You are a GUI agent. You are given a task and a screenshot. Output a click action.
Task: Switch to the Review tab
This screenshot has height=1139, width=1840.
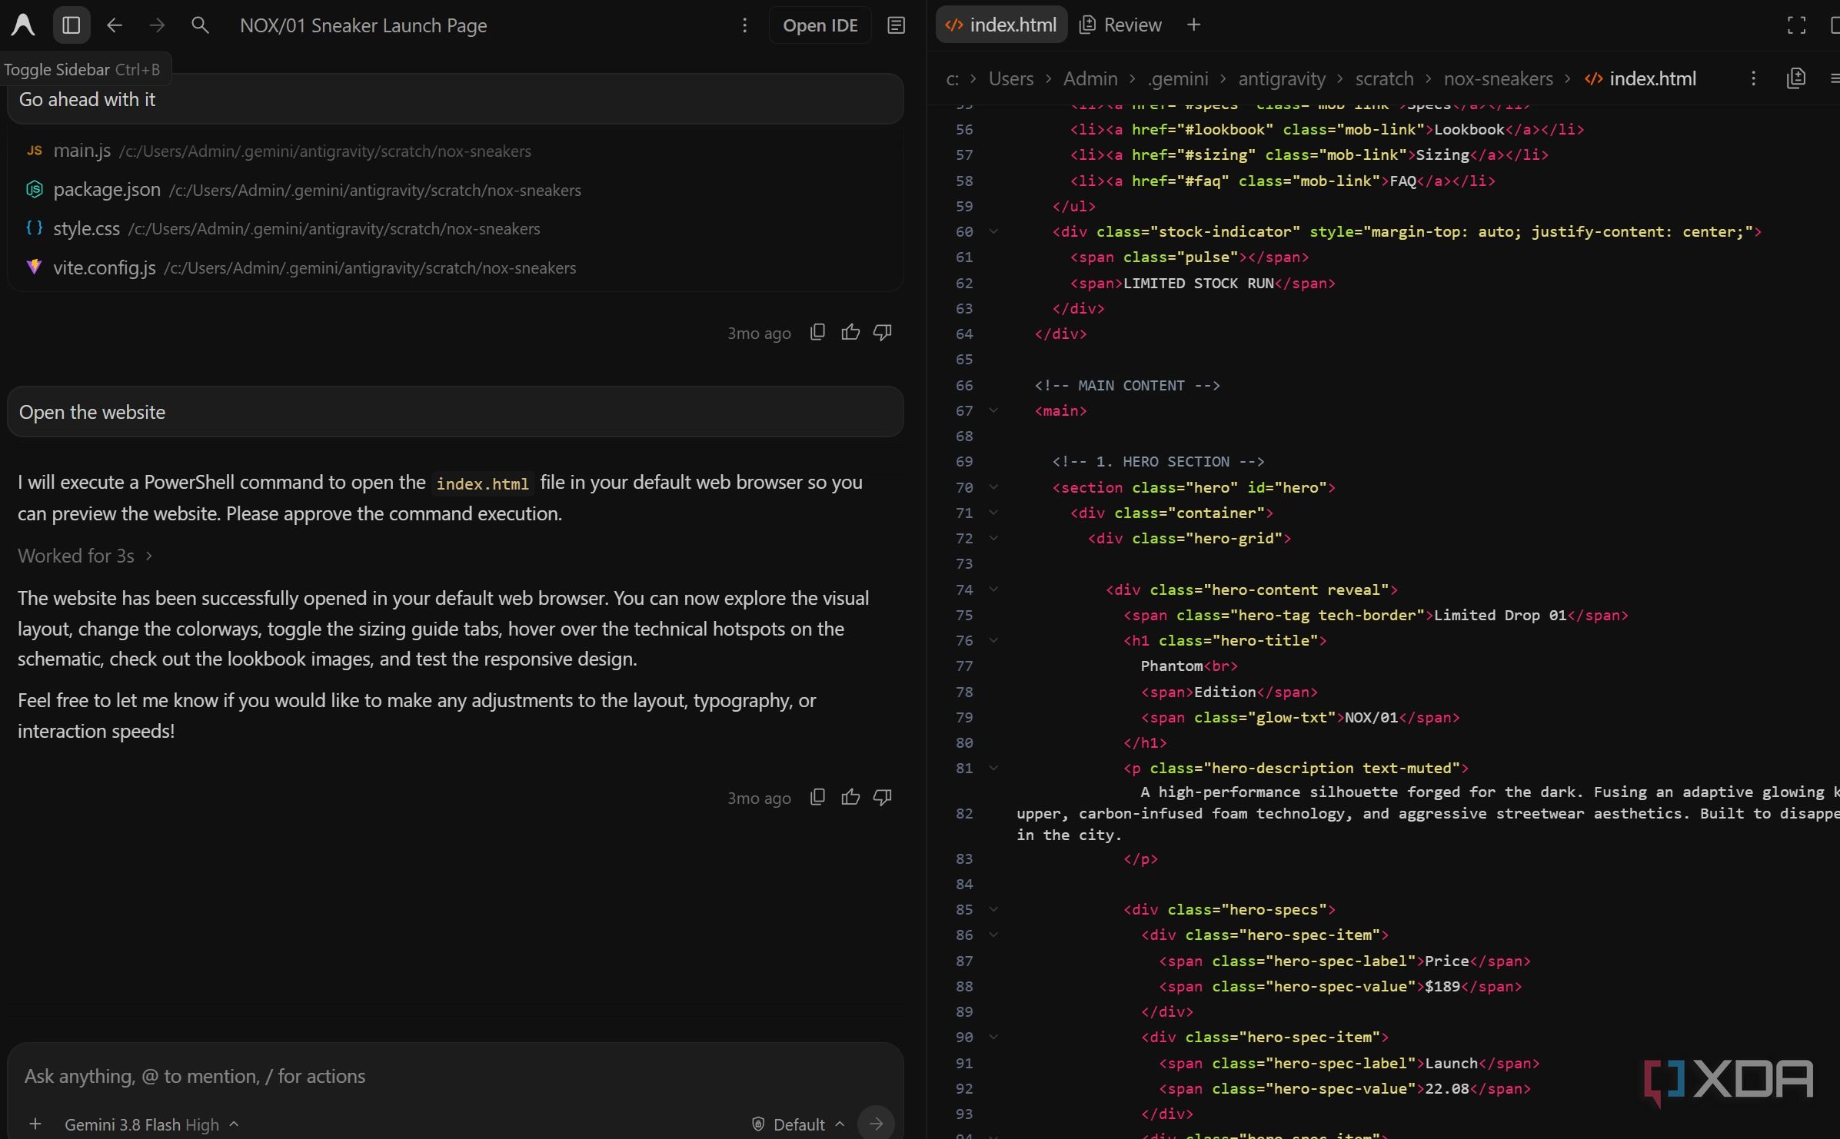[1121, 25]
